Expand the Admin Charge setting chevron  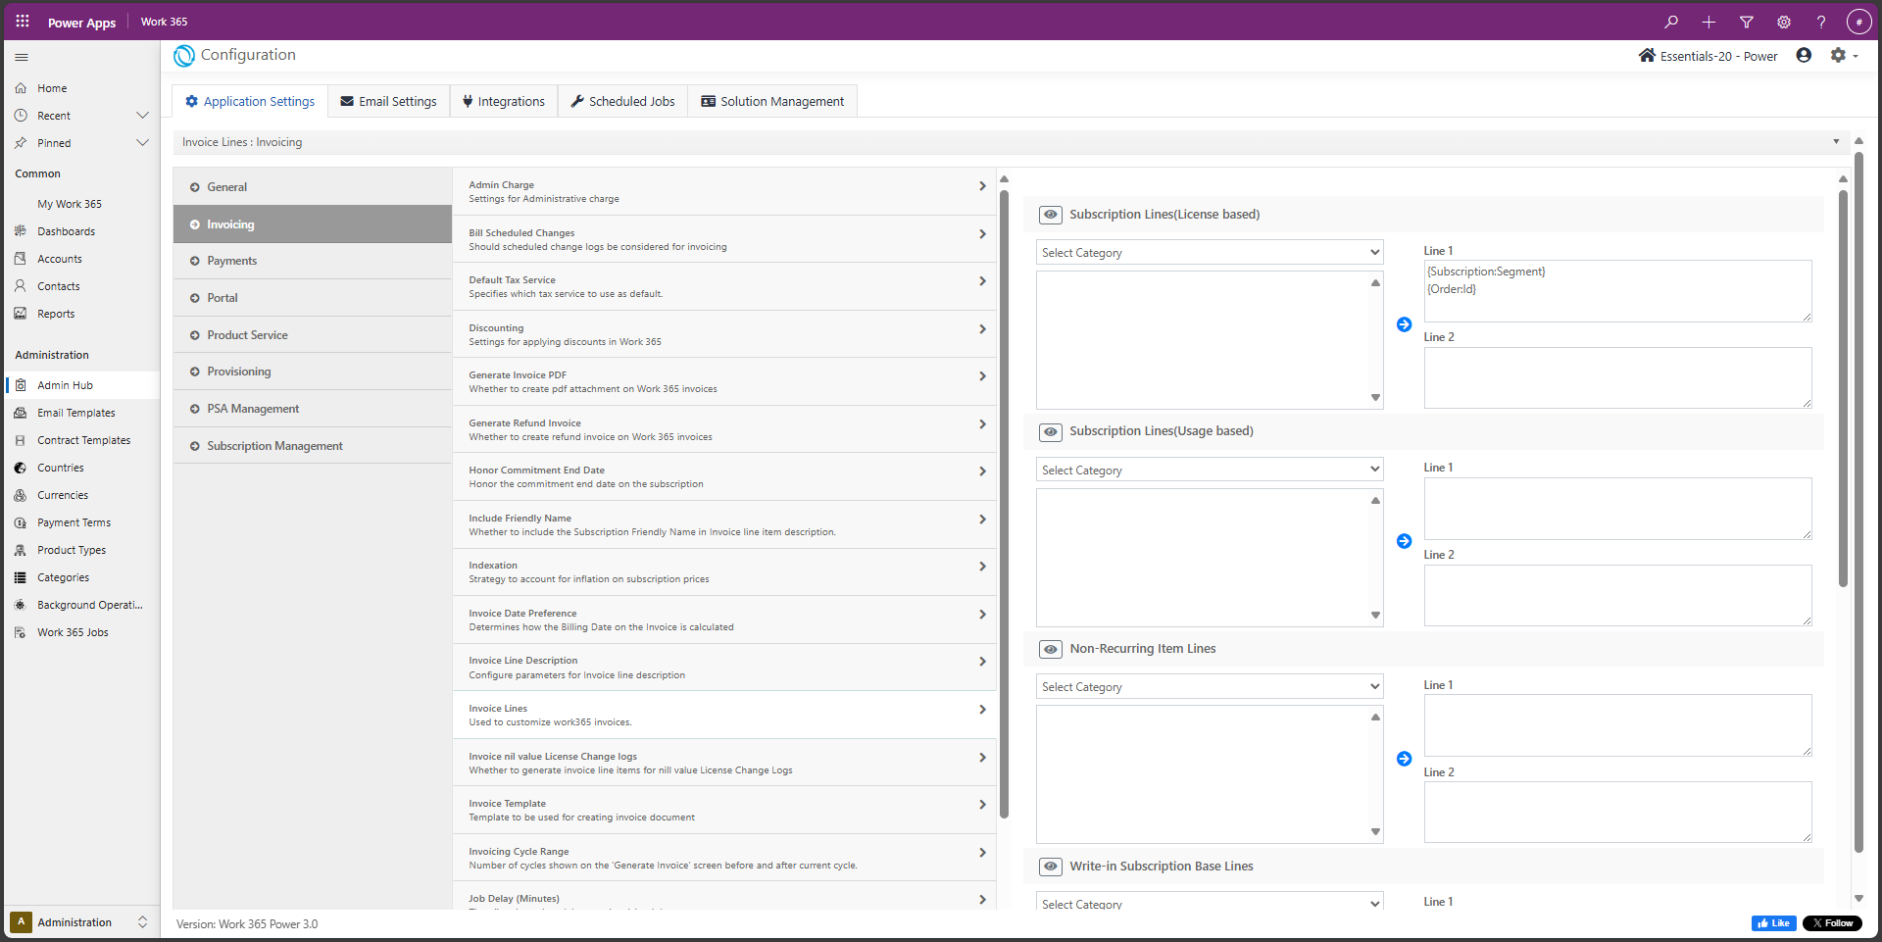pos(982,186)
